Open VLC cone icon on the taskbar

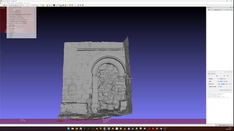click(125, 128)
